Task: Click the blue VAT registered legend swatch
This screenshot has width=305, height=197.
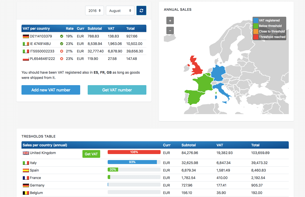Action: (256, 20)
